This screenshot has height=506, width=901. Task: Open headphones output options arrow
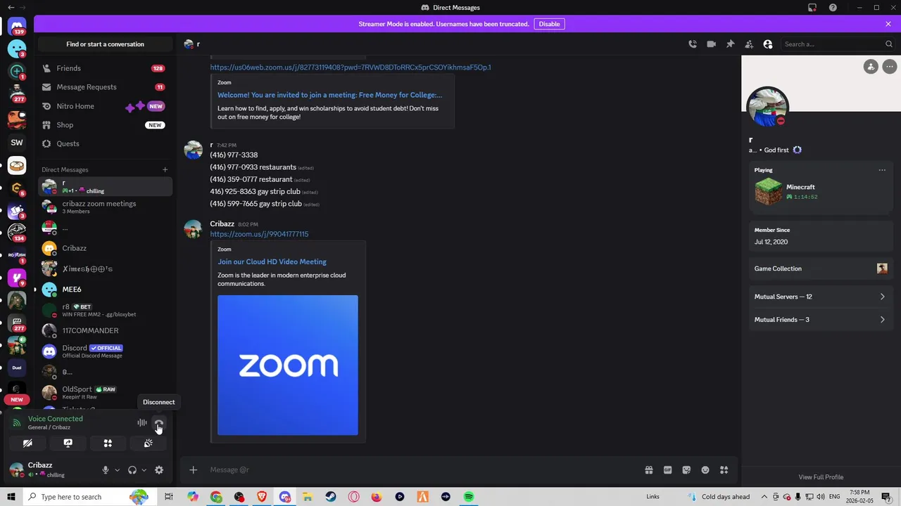[x=144, y=470]
